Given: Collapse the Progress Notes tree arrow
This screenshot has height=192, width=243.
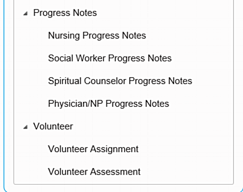Looking at the screenshot, I should point(25,14).
